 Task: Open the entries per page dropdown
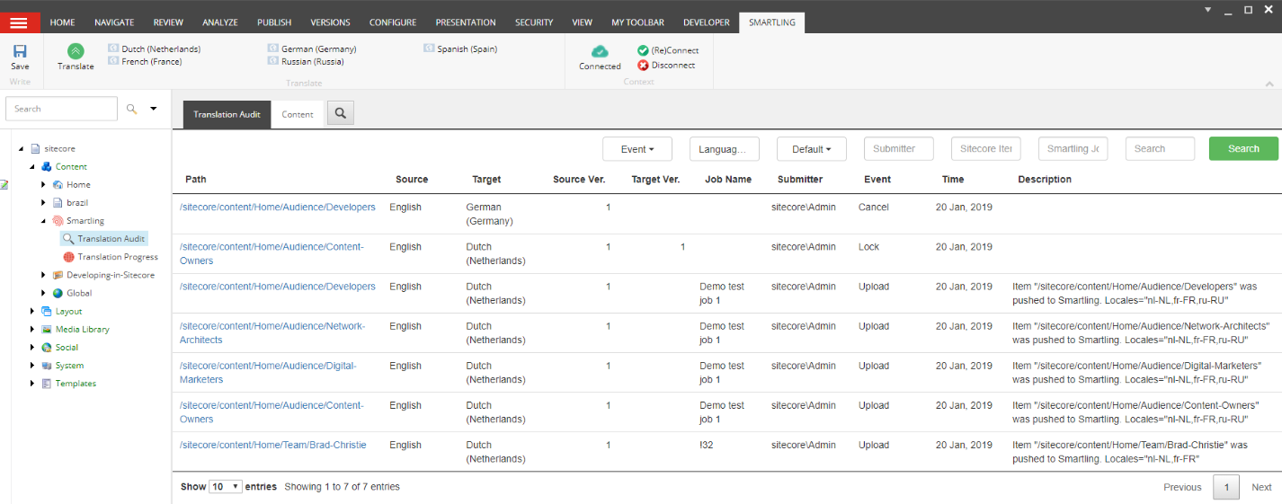[226, 486]
